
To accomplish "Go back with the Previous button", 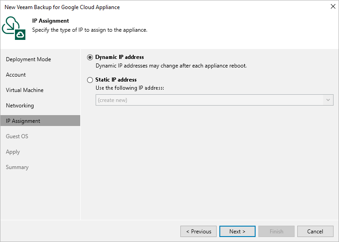I will point(199,232).
